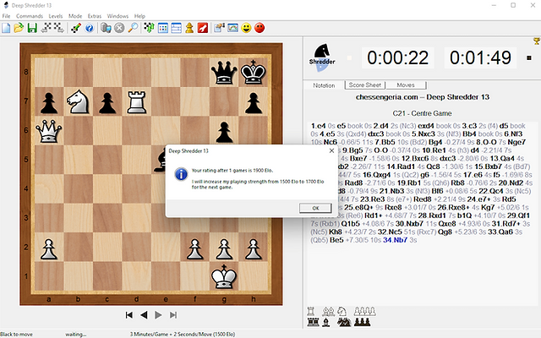
Task: Click the move 33.Qa6 in notation
Action: pyautogui.click(x=500, y=232)
